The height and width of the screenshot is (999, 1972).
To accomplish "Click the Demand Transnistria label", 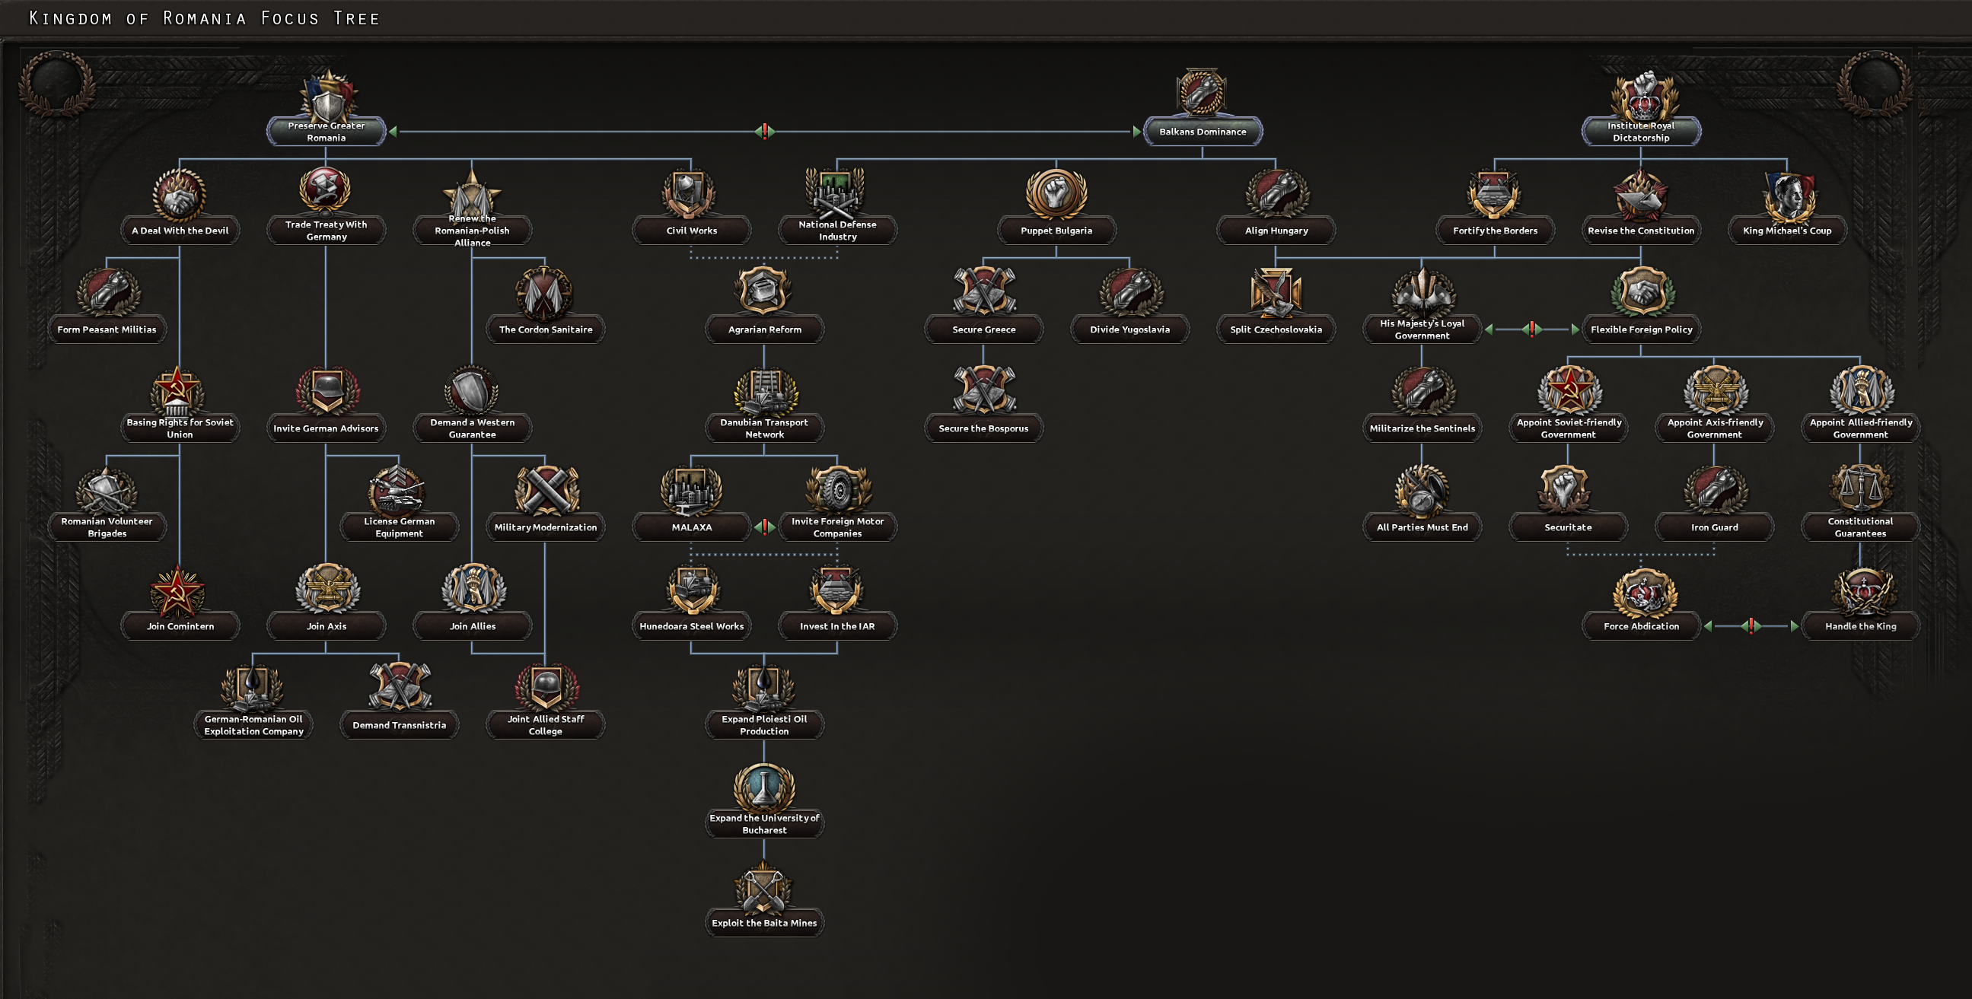I will [x=399, y=724].
